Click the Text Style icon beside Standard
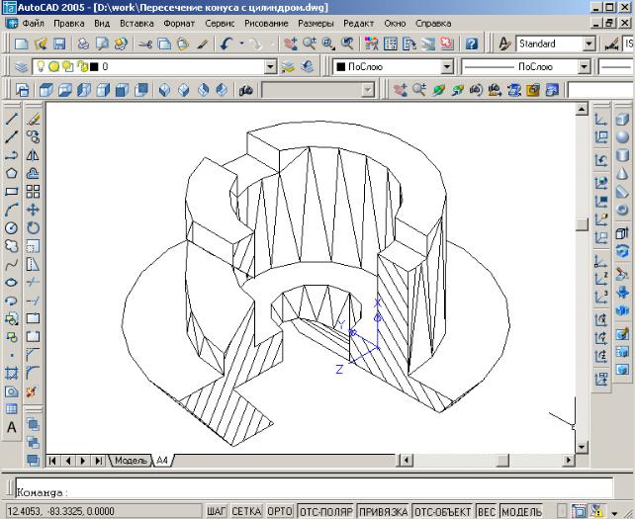This screenshot has height=519, width=635. pyautogui.click(x=504, y=43)
